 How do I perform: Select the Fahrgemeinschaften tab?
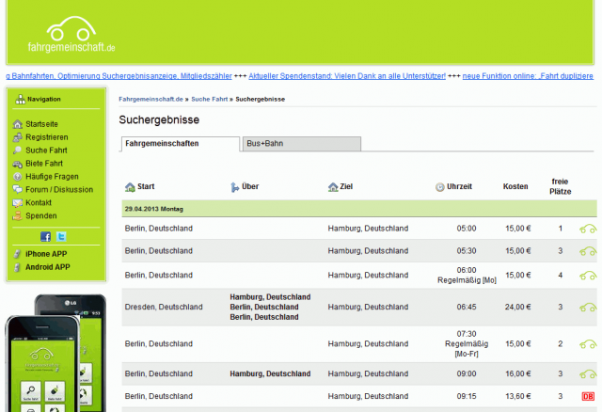coord(180,144)
